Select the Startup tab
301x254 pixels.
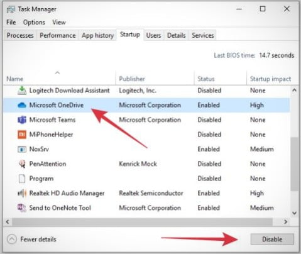(130, 35)
